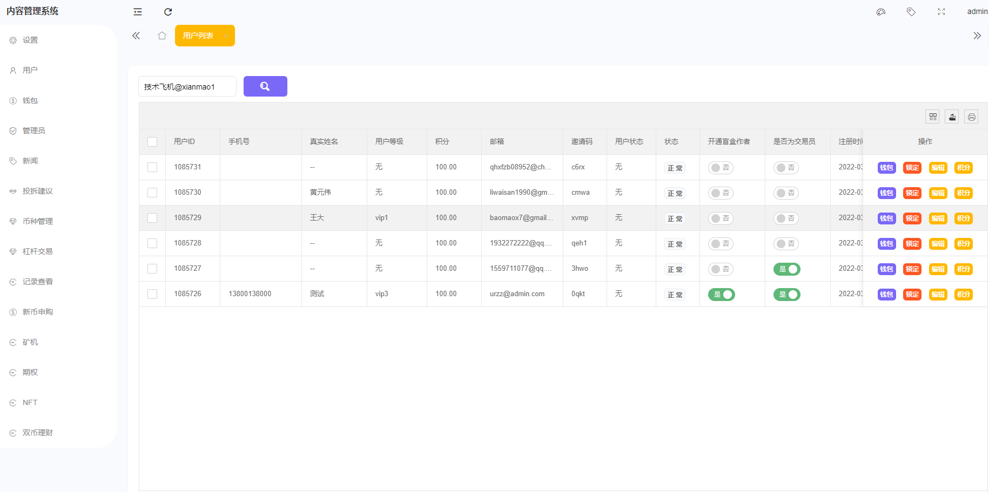Click the tag icon in header
Image resolution: width=989 pixels, height=492 pixels.
pyautogui.click(x=911, y=12)
